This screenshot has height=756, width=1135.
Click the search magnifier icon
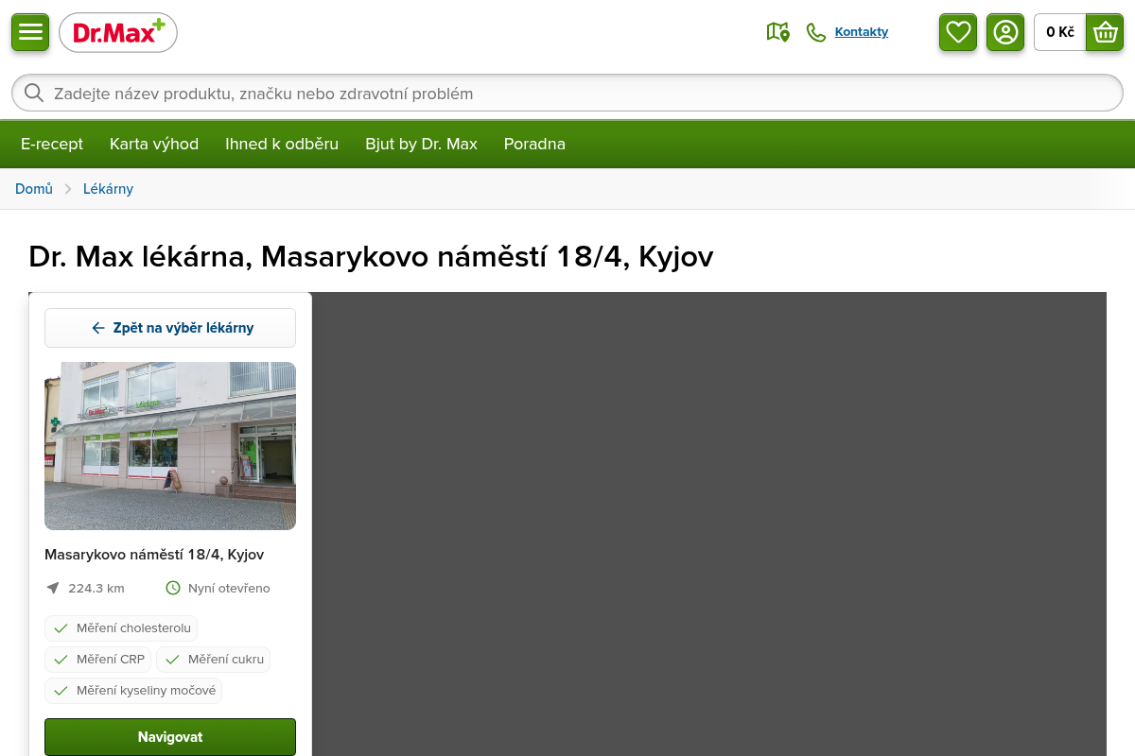click(34, 93)
